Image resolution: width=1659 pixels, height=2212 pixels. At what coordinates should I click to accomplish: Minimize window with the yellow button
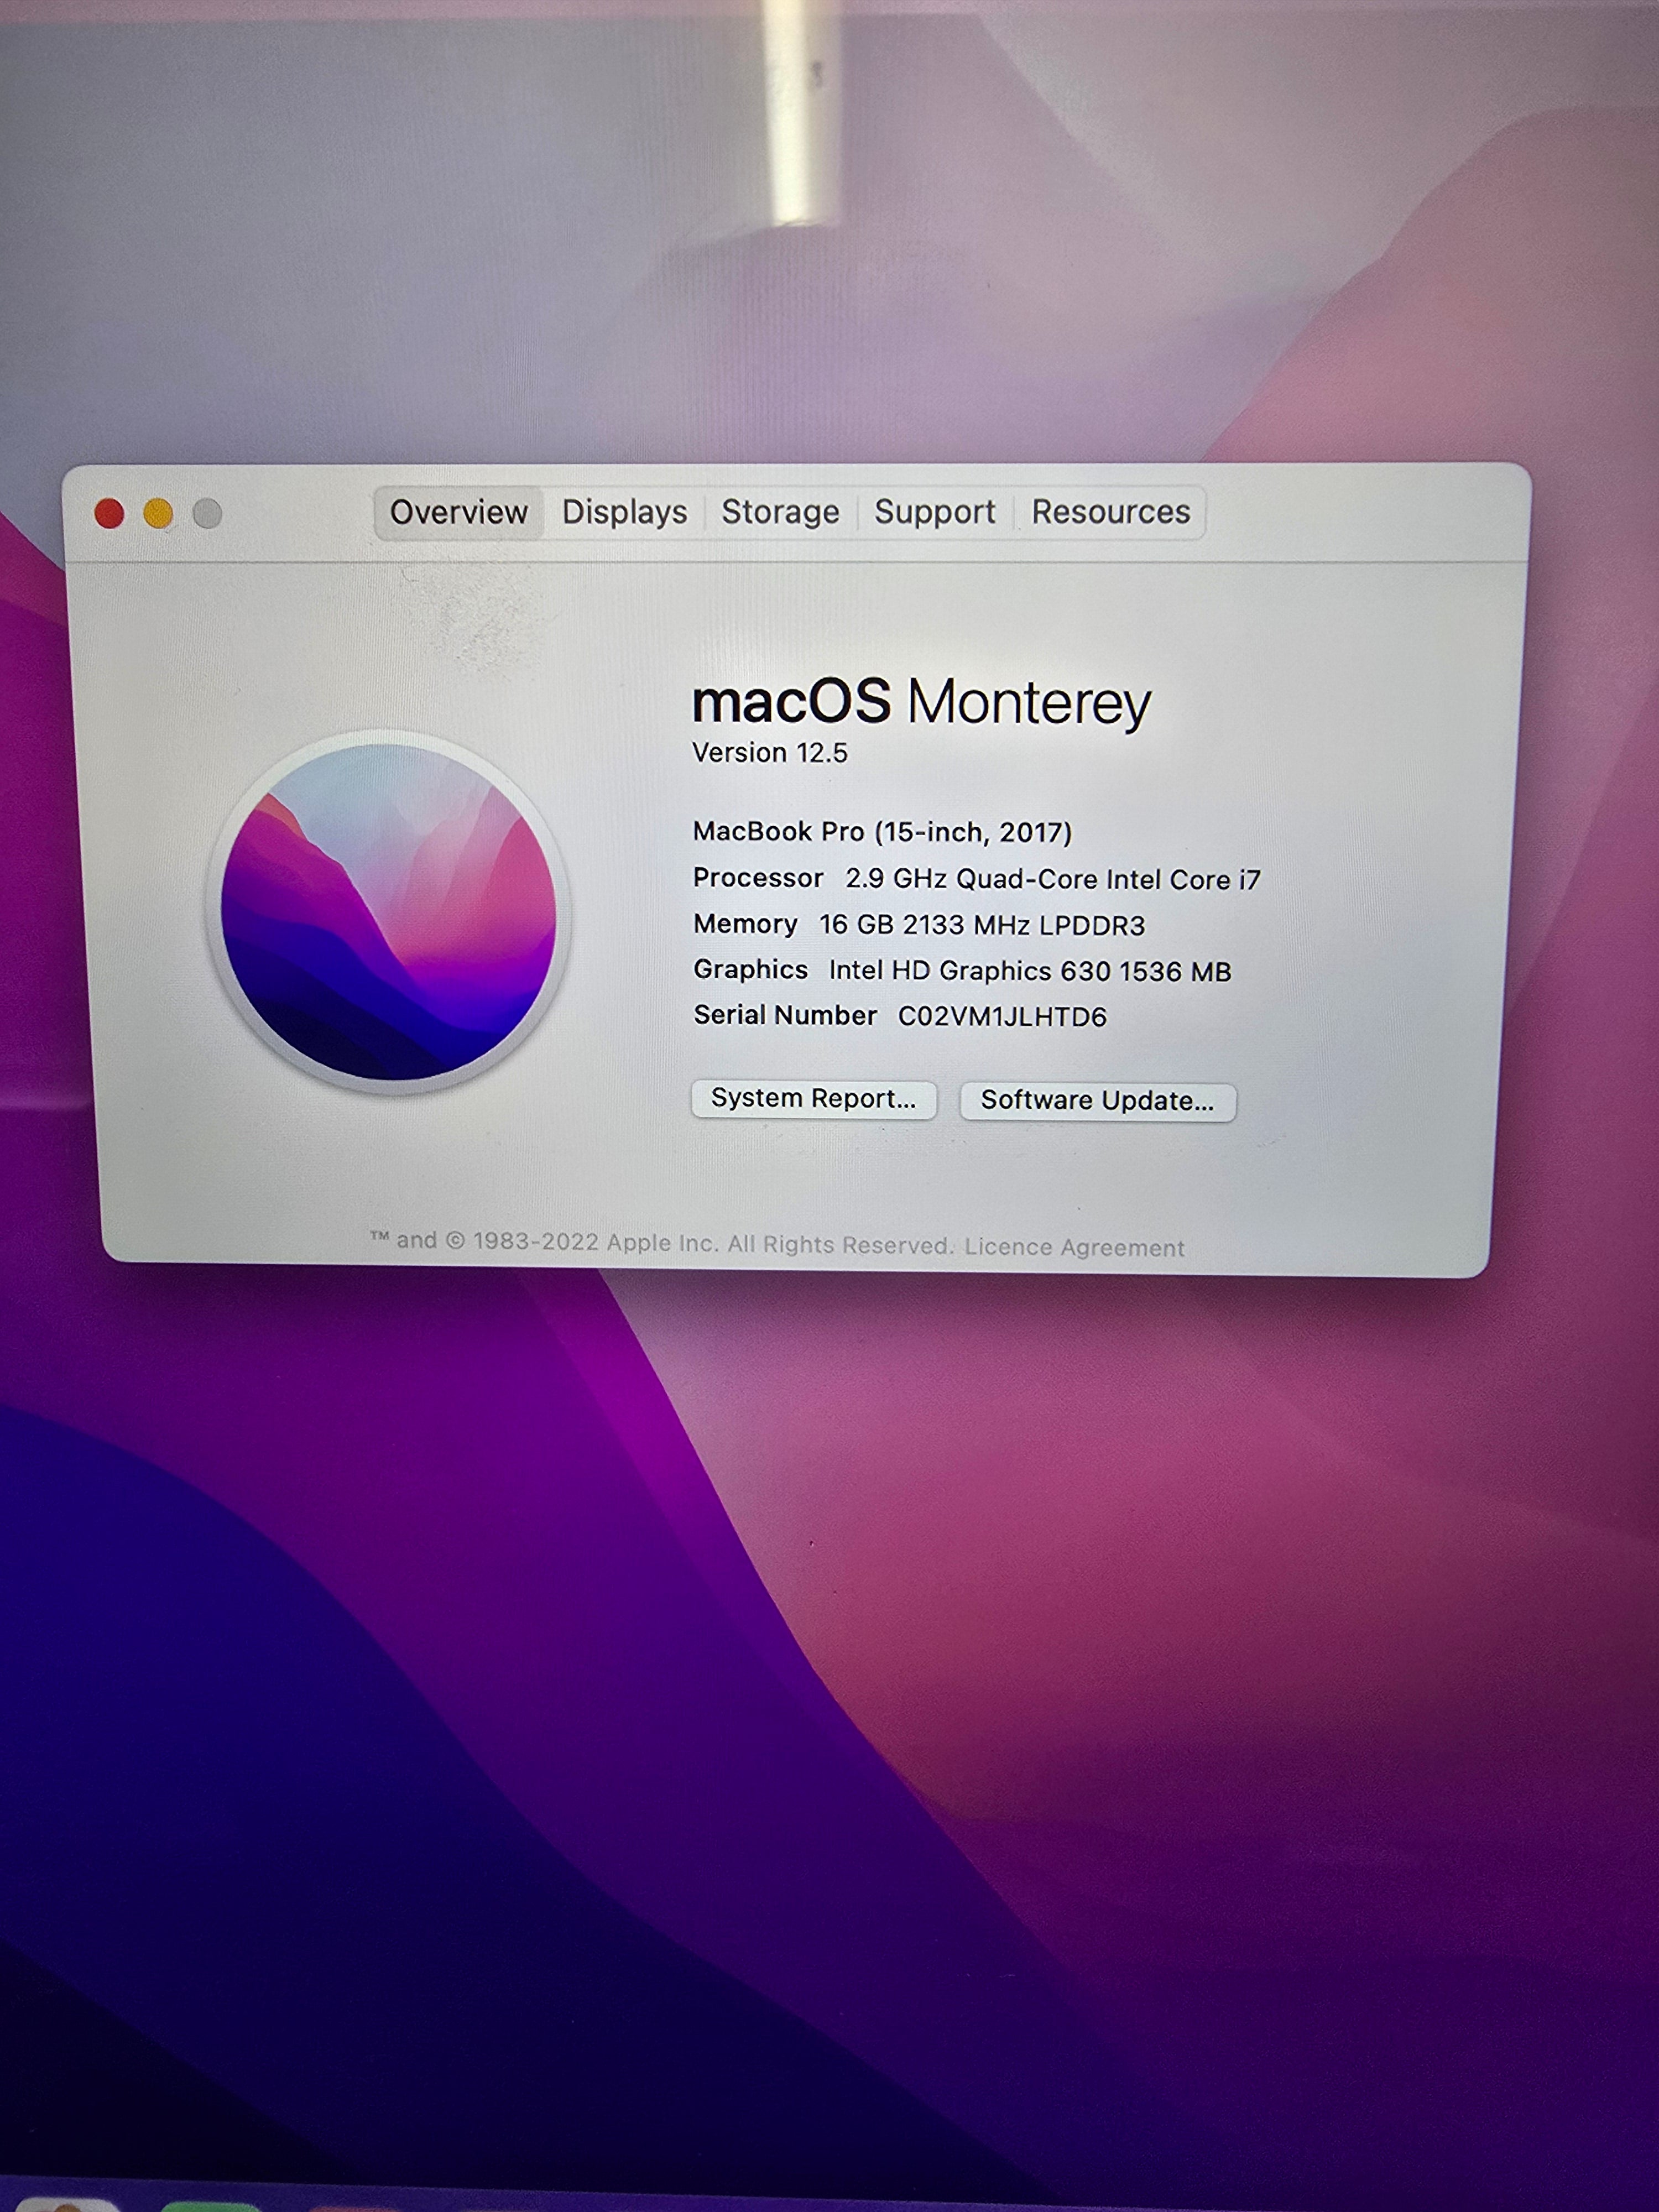pyautogui.click(x=158, y=514)
